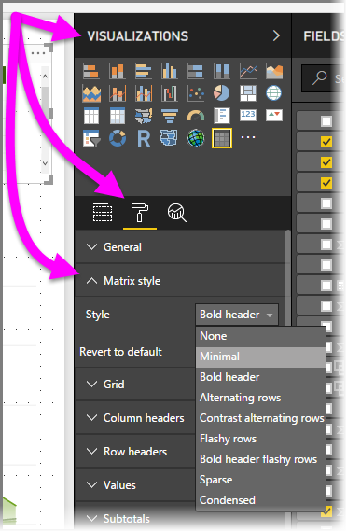The height and width of the screenshot is (532, 347).
Task: Switch to the Analytics magnifier tab
Action: click(176, 213)
